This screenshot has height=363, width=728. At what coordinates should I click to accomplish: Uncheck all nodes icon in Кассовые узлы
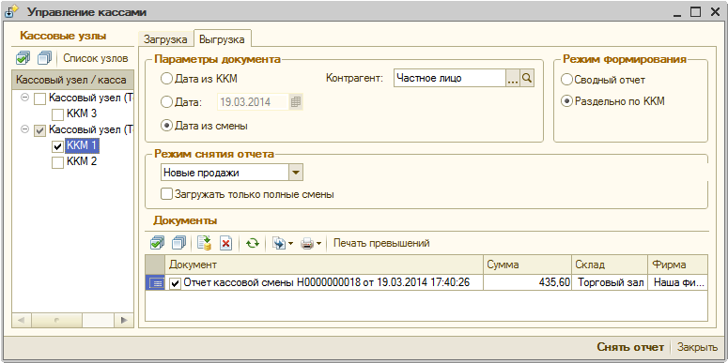(x=45, y=58)
